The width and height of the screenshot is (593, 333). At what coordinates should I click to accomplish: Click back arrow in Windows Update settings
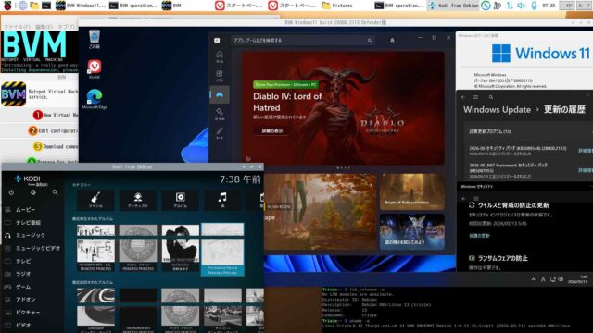tap(463, 97)
